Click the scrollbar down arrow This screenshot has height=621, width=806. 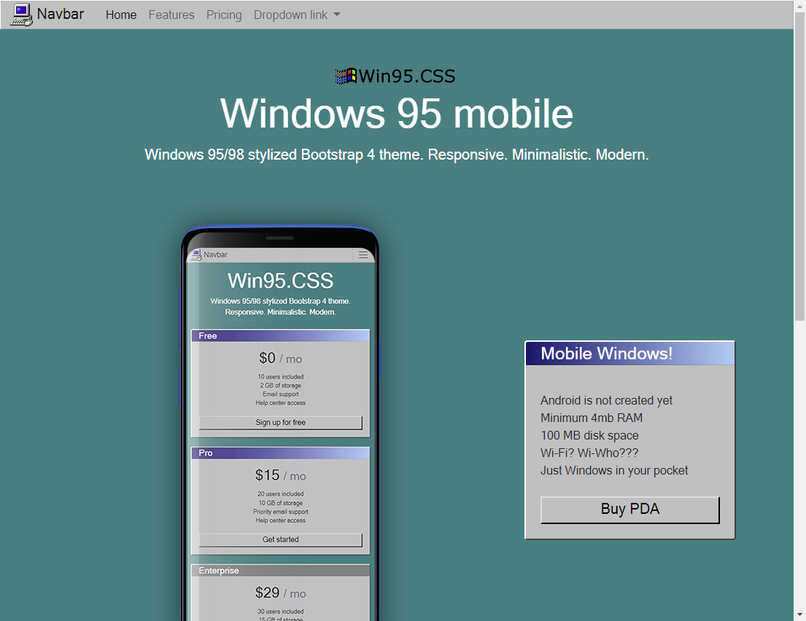(x=799, y=614)
